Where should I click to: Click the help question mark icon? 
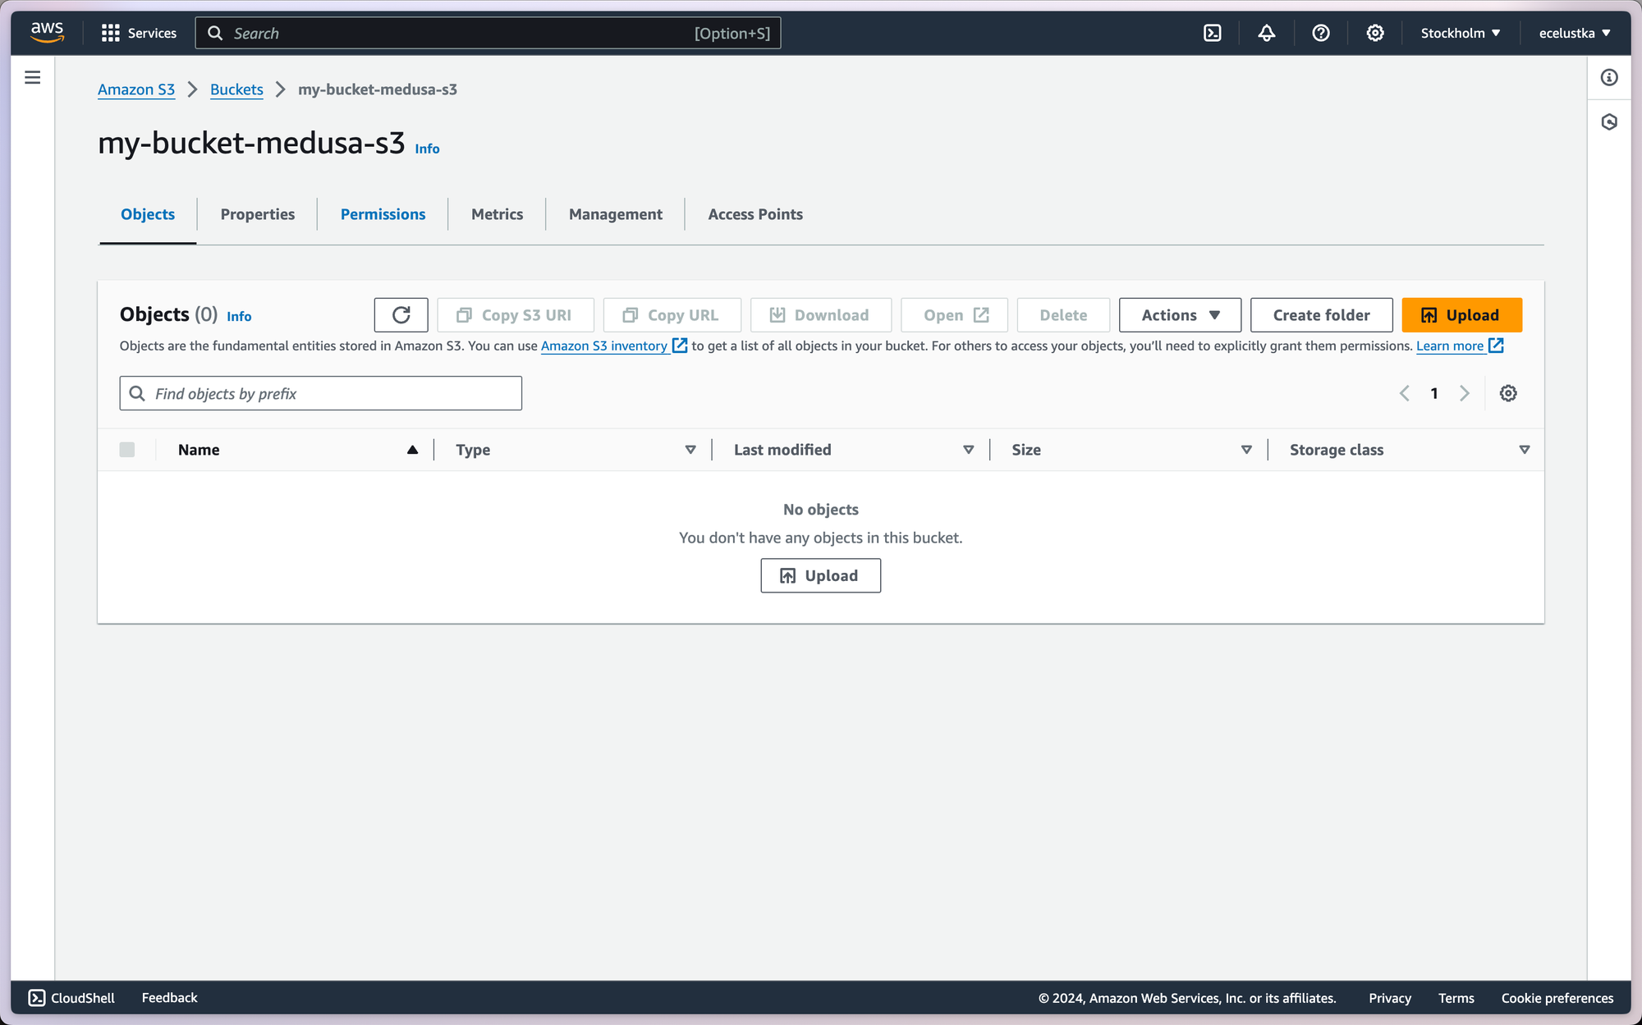[x=1320, y=33]
